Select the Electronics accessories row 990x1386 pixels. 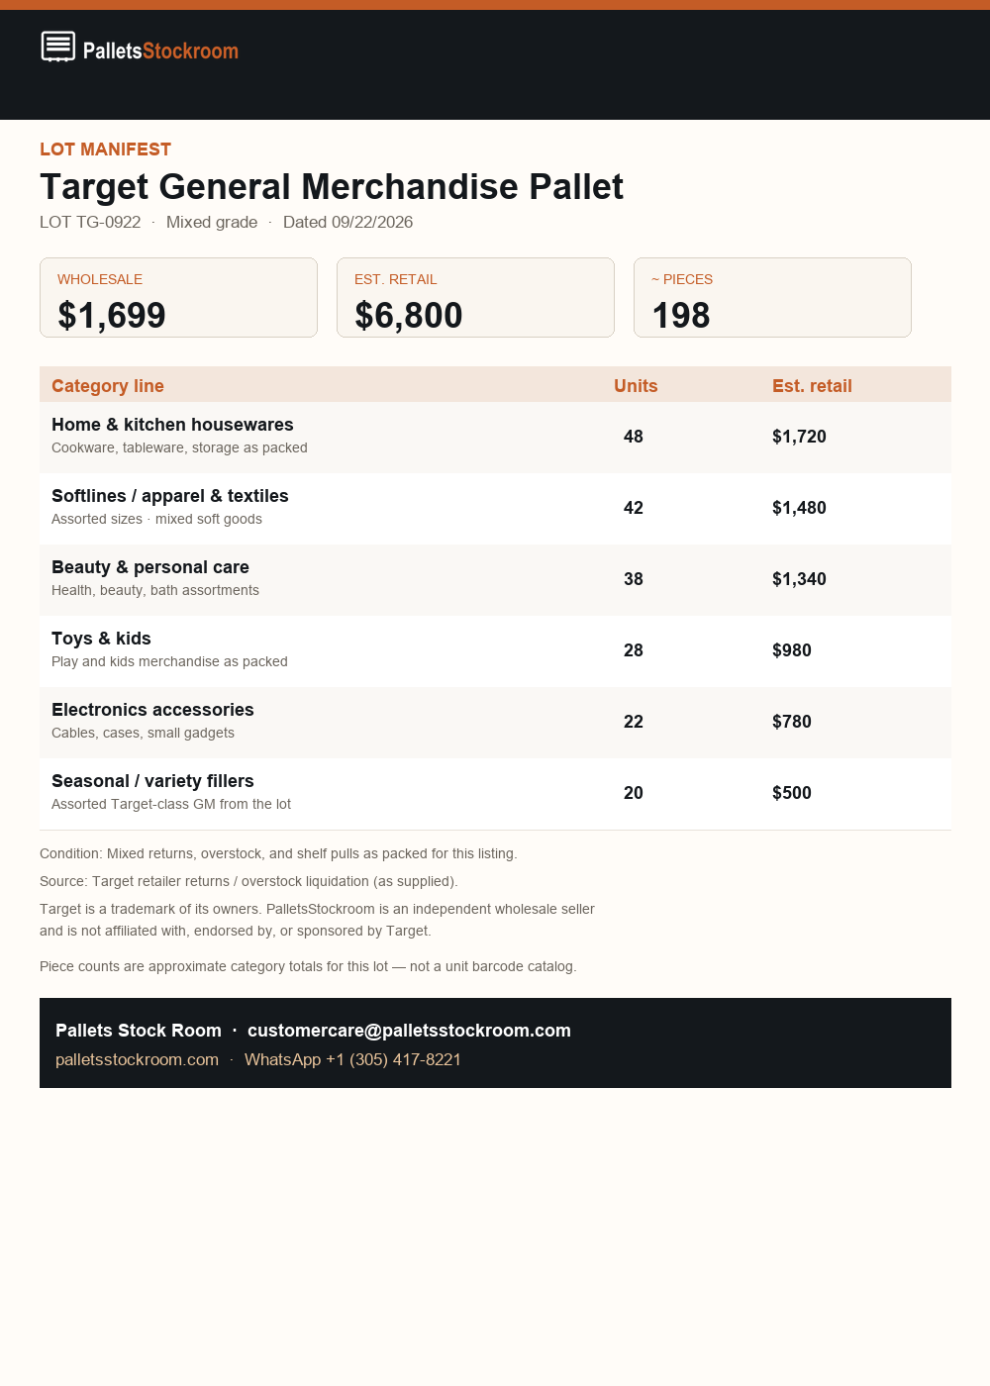495,722
